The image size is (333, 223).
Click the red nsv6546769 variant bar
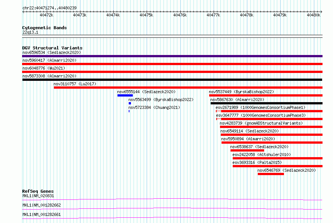click(271, 174)
